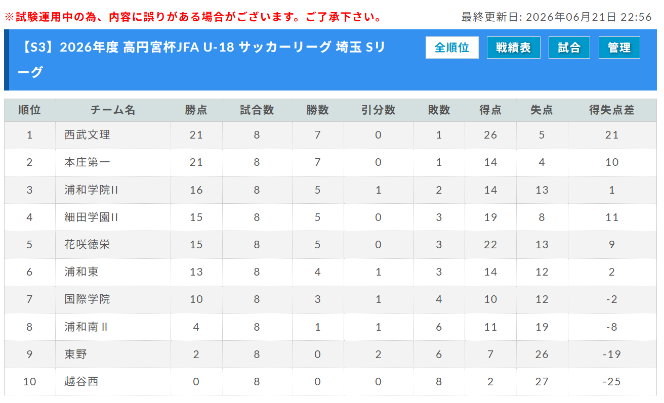664x403 pixels.
Task: Select team name 越谷西
Action: (x=81, y=382)
